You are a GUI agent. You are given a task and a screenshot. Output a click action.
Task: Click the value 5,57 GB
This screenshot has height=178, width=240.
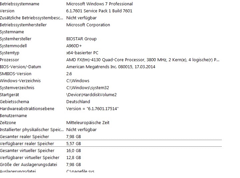74,144
